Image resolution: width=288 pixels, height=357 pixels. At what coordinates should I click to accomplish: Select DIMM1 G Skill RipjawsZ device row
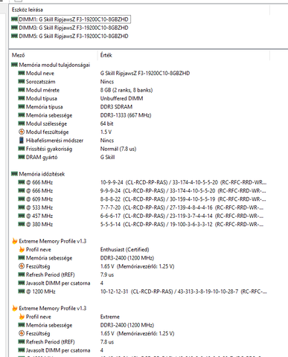(74, 19)
